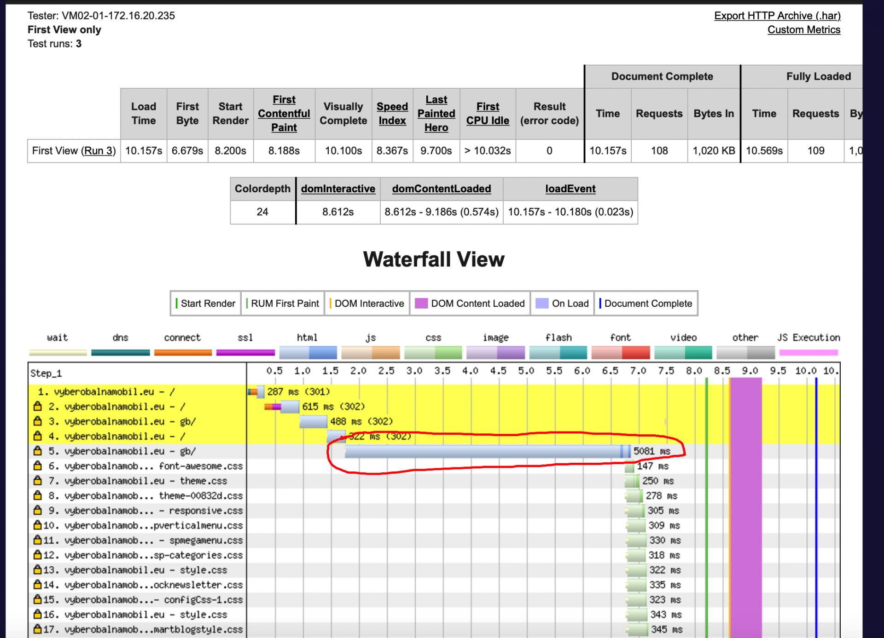Click the On Load legend color box

[x=542, y=303]
